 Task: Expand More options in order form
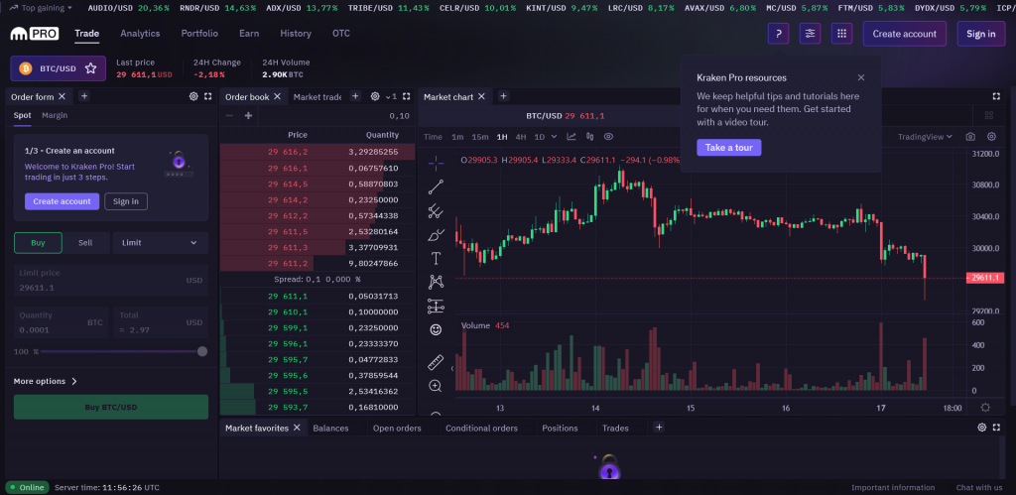46,381
